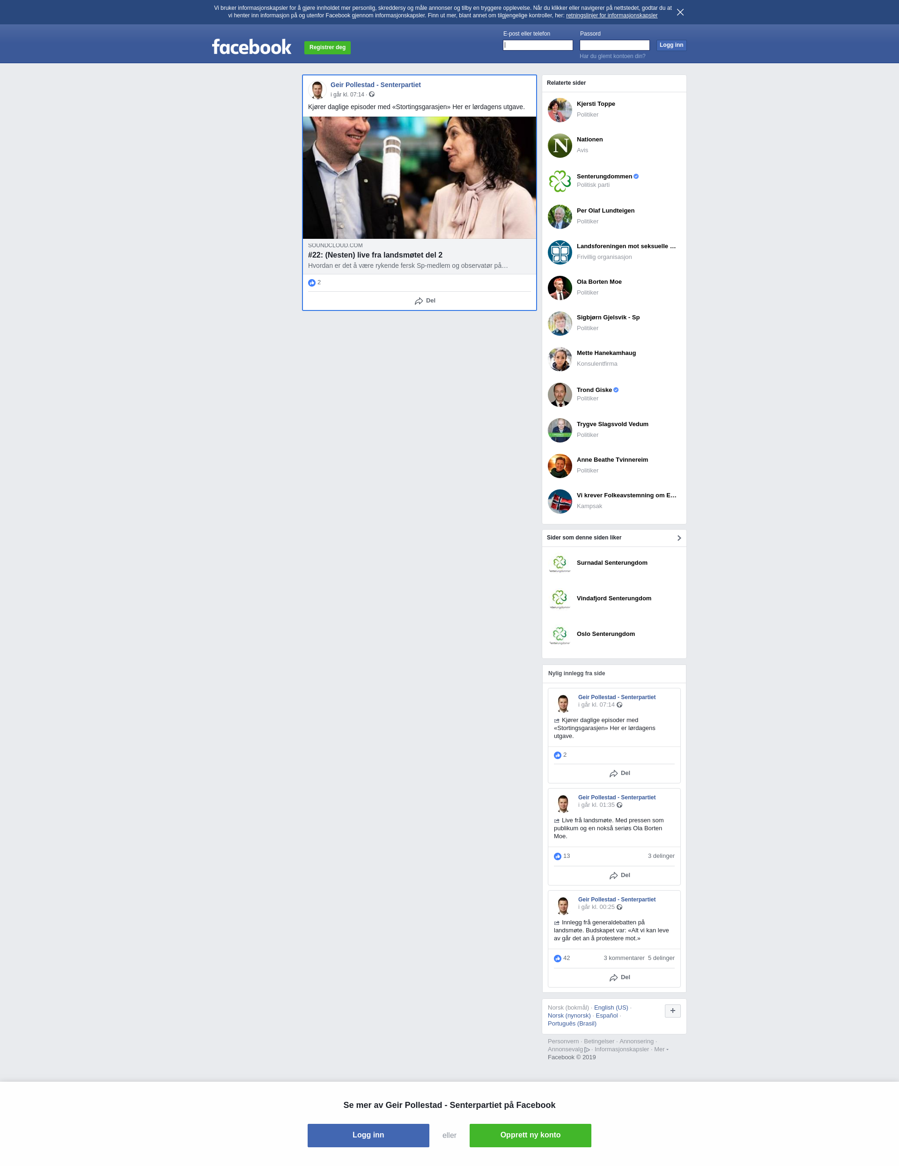Image resolution: width=899 pixels, height=1166 pixels.
Task: Click like icon showing 42 reactions
Action: click(557, 958)
